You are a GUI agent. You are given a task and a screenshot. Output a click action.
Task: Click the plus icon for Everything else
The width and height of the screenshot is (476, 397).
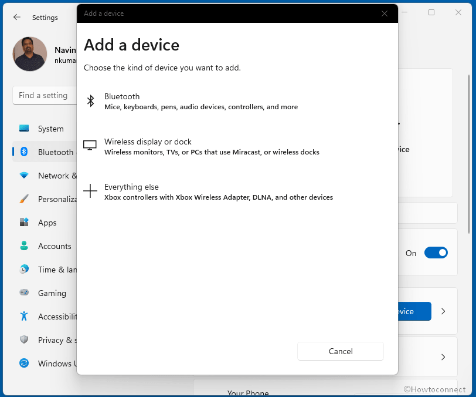click(90, 191)
